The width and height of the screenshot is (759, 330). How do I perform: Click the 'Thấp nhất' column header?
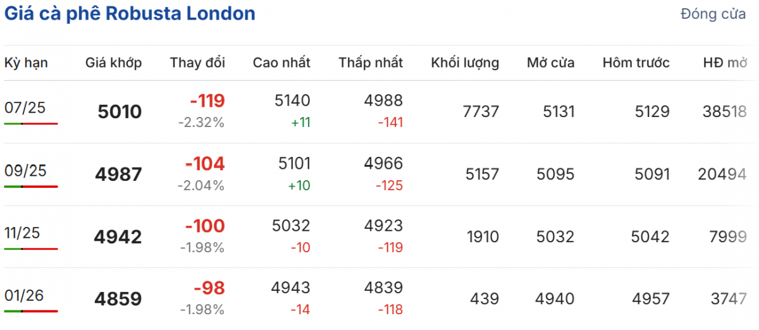pyautogui.click(x=371, y=63)
